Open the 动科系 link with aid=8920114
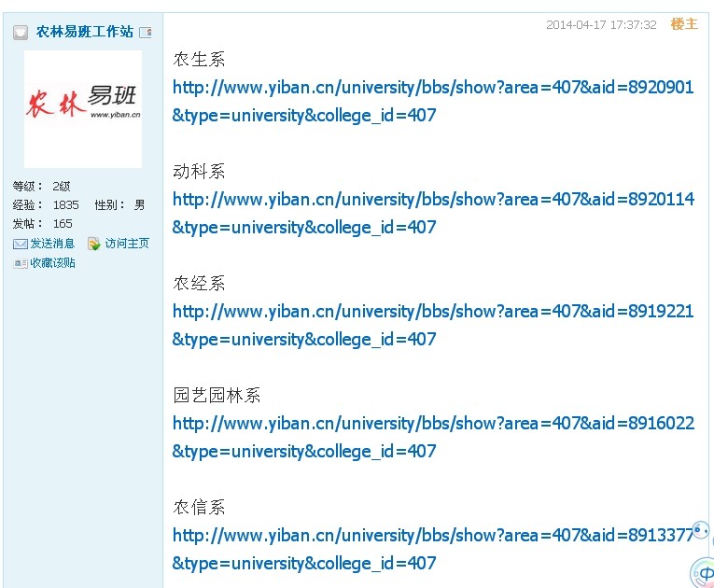The height and width of the screenshot is (588, 714). click(433, 200)
